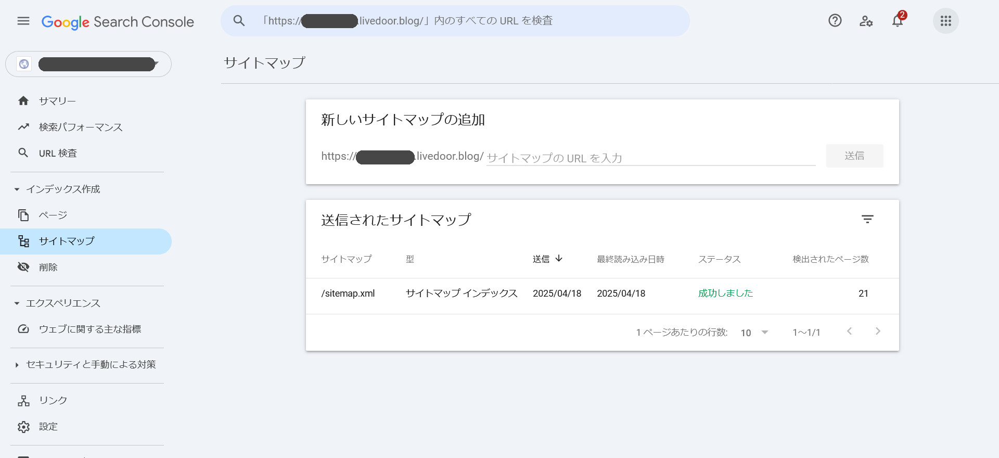The image size is (999, 458).
Task: Click the gear icon beside 設定
Action: tap(23, 427)
